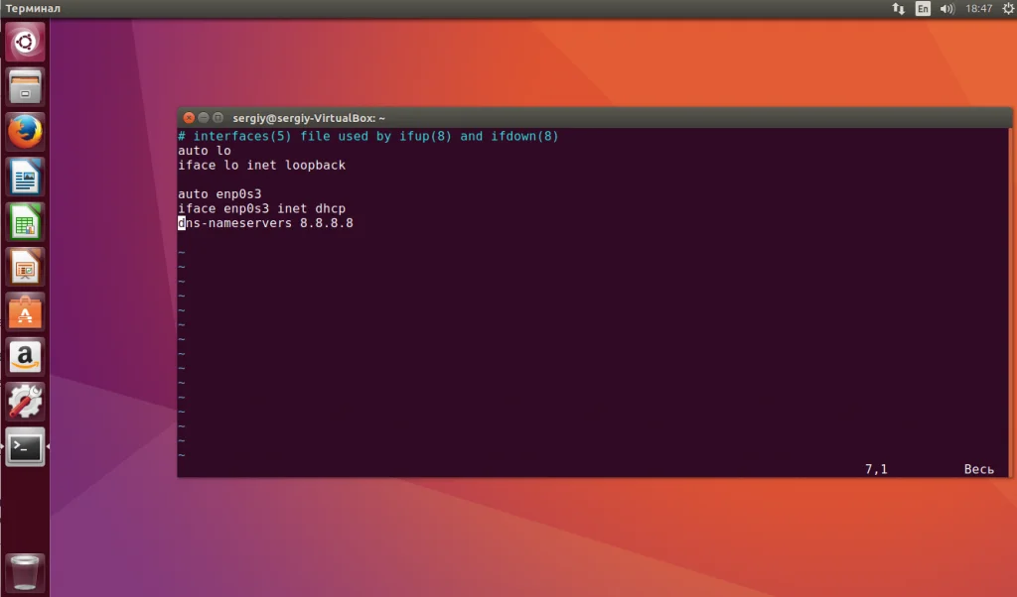The width and height of the screenshot is (1017, 597).
Task: Open the Amazon launcher icon
Action: [x=25, y=357]
